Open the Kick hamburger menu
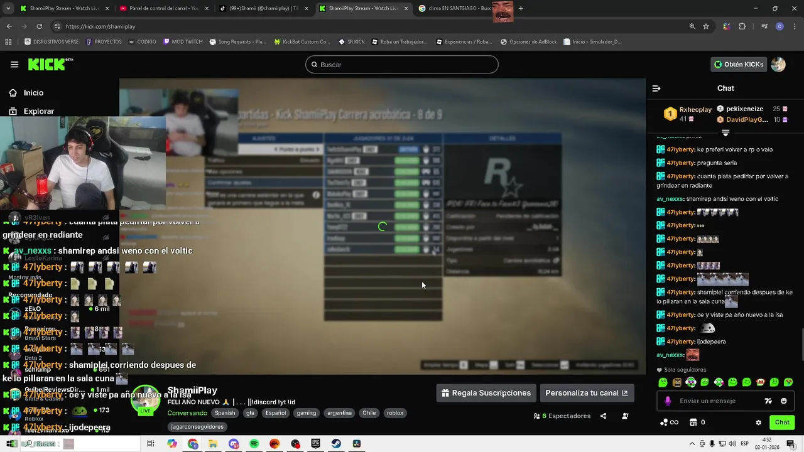The height and width of the screenshot is (452, 804). pos(14,64)
